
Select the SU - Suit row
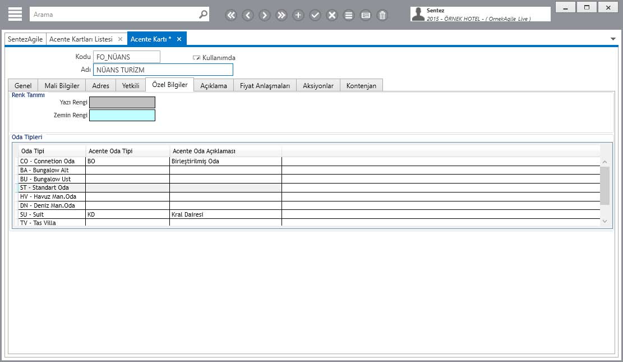tap(309, 214)
